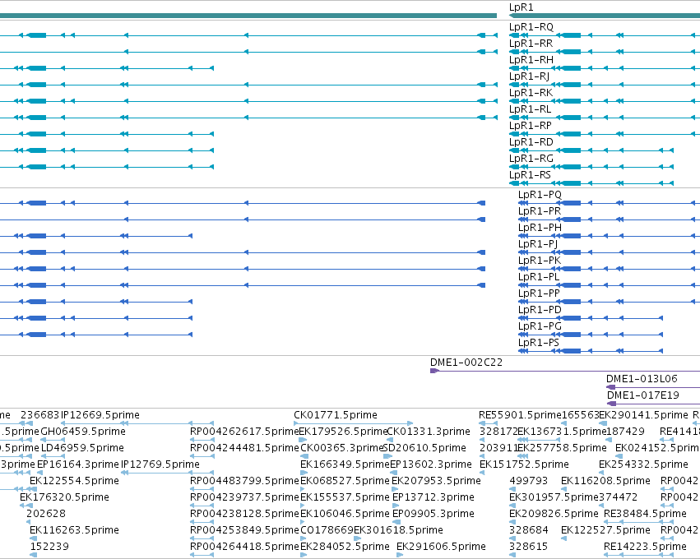Click the LpR1-PR protein label
Image resolution: width=700 pixels, height=559 pixels.
click(540, 211)
